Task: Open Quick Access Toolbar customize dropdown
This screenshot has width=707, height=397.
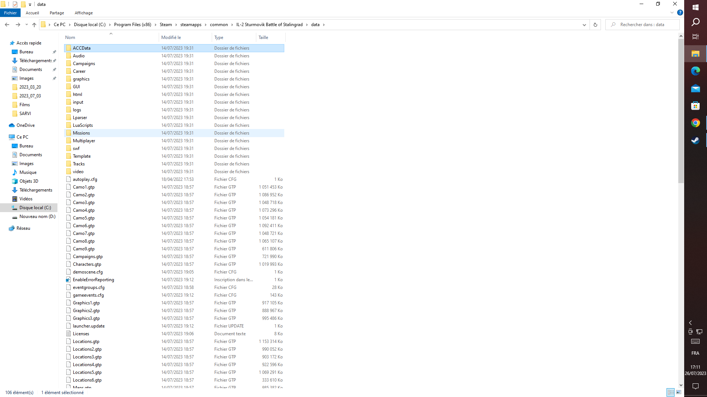Action: coord(30,4)
